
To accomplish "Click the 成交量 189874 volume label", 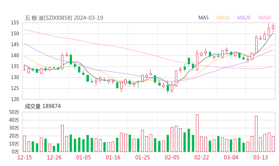I will [x=43, y=106].
